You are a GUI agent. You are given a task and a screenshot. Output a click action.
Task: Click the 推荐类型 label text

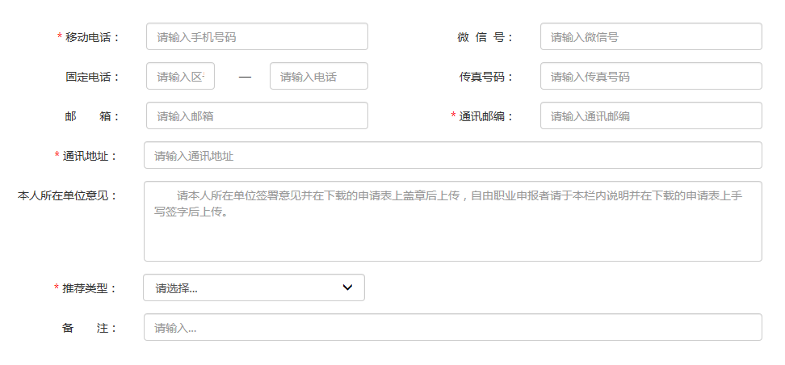click(90, 288)
